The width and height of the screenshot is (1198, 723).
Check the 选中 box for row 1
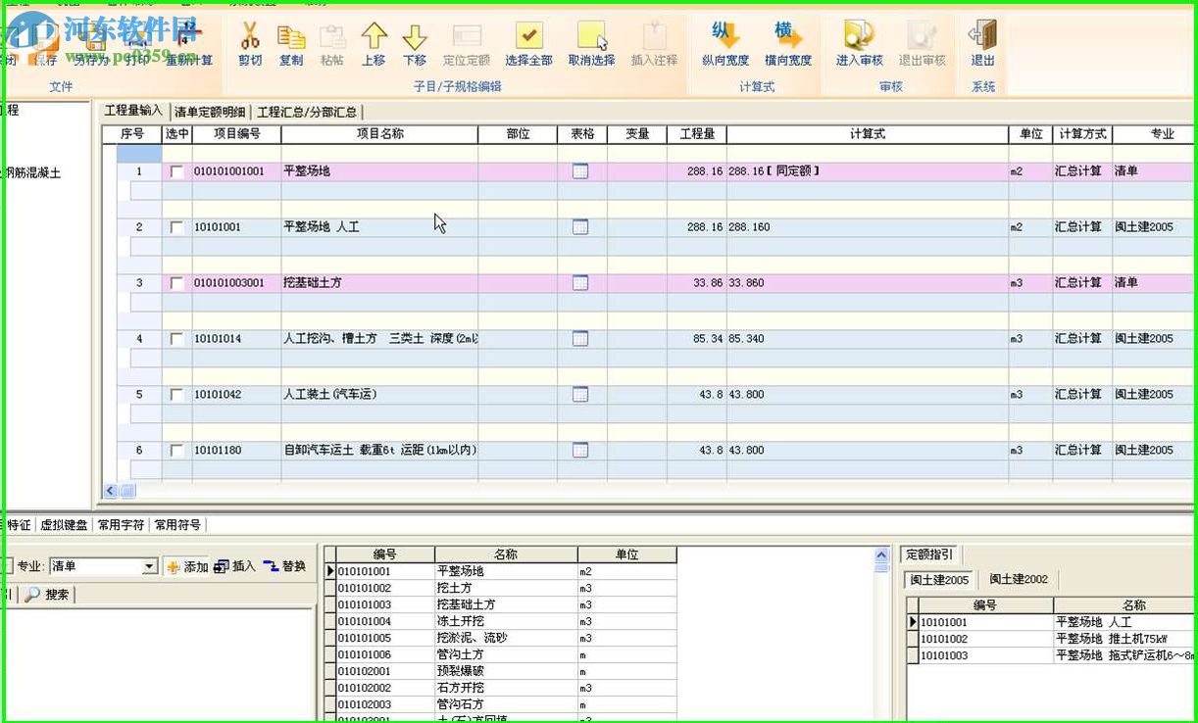click(x=176, y=171)
